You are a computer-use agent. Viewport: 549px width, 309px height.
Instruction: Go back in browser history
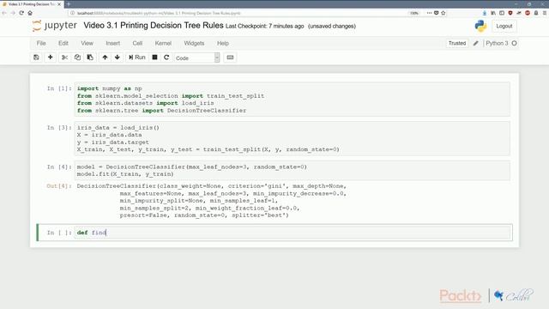(x=4, y=13)
